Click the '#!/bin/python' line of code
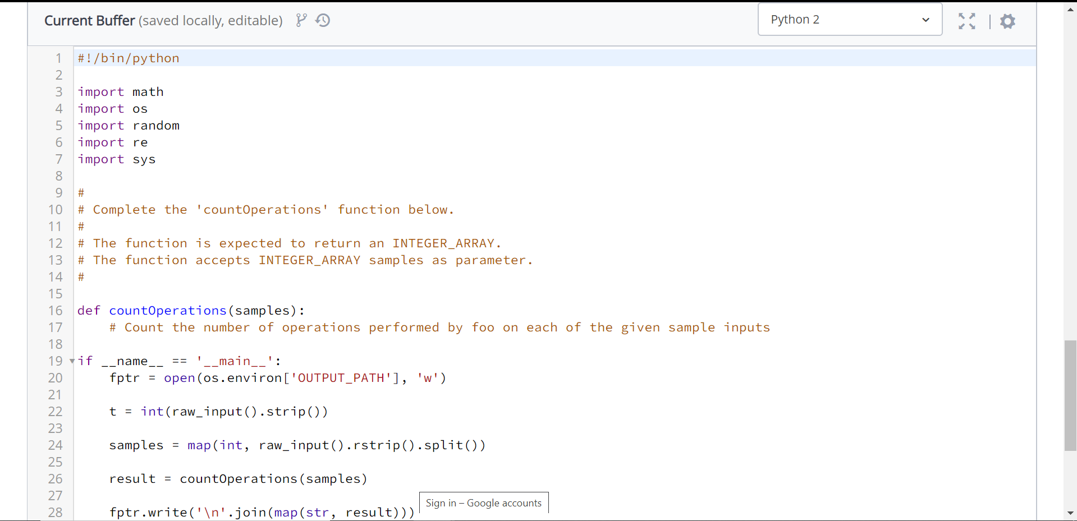The image size is (1077, 521). pos(129,58)
